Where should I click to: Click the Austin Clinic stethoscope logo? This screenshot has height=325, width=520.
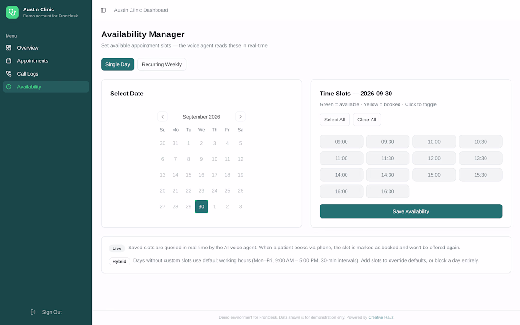(x=12, y=12)
